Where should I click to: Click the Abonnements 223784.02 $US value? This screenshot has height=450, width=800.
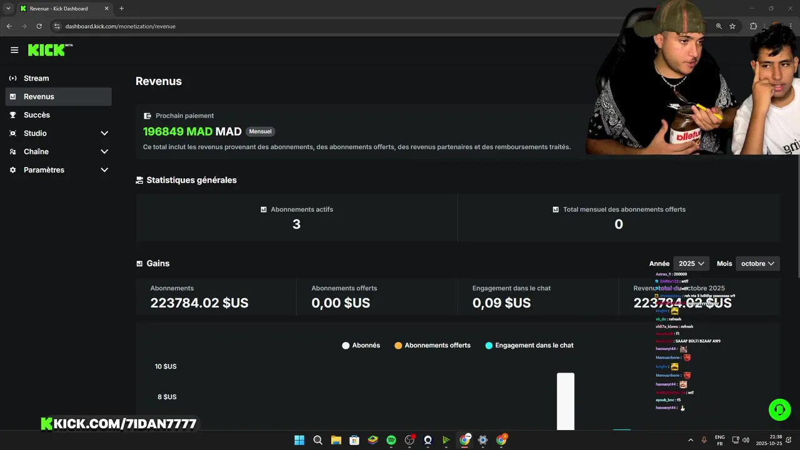[199, 303]
